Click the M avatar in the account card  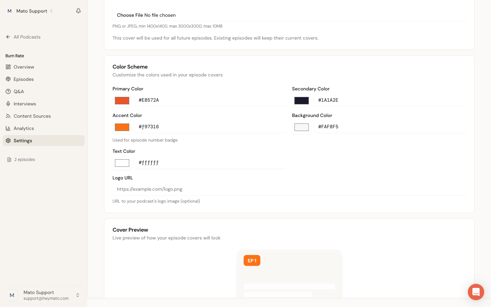12,295
